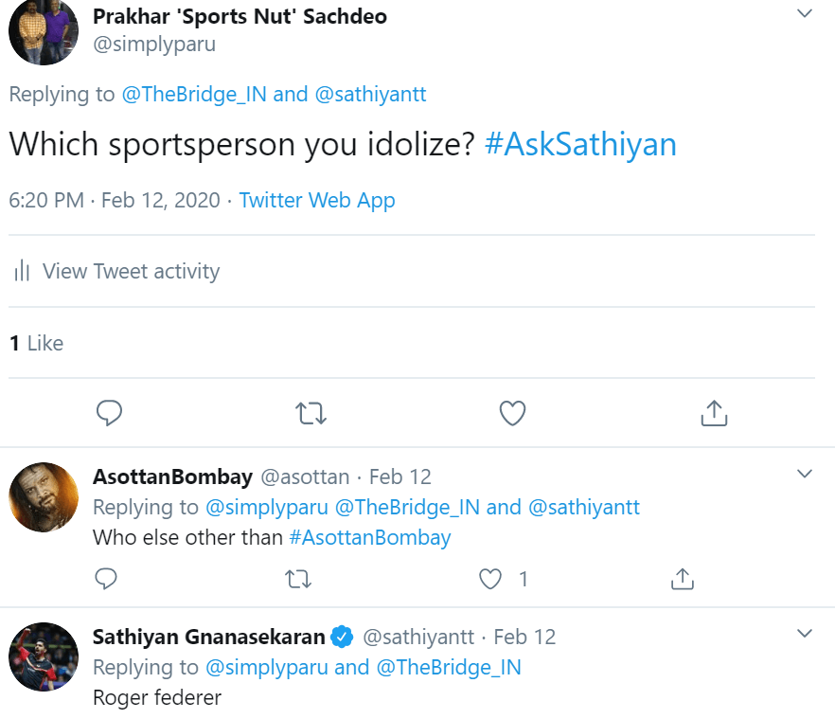Click Sathiyan's verified badge
This screenshot has width=835, height=719.
[x=342, y=637]
